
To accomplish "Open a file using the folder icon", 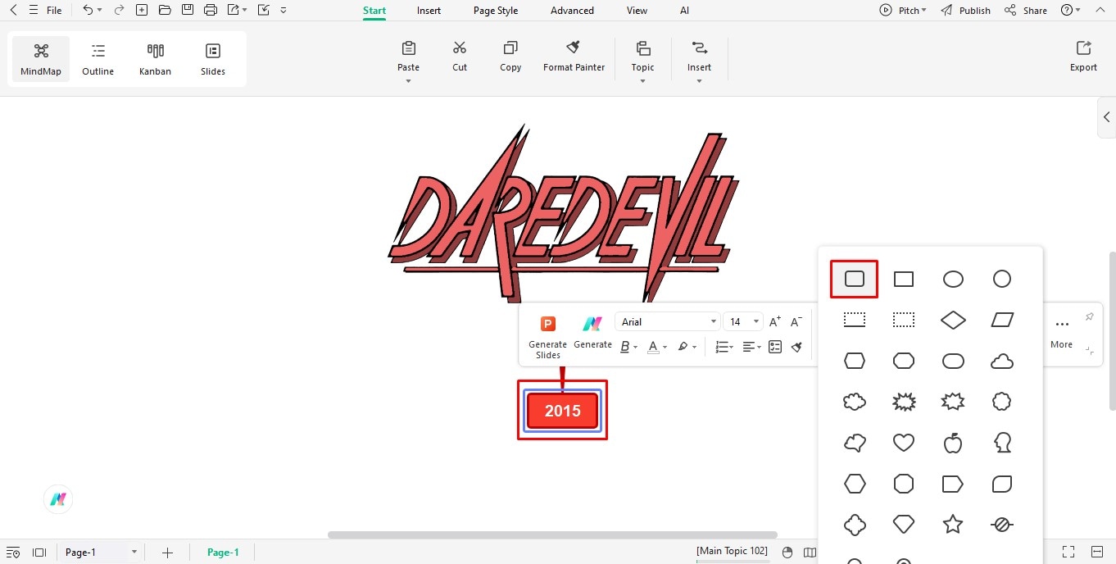I will pyautogui.click(x=165, y=11).
